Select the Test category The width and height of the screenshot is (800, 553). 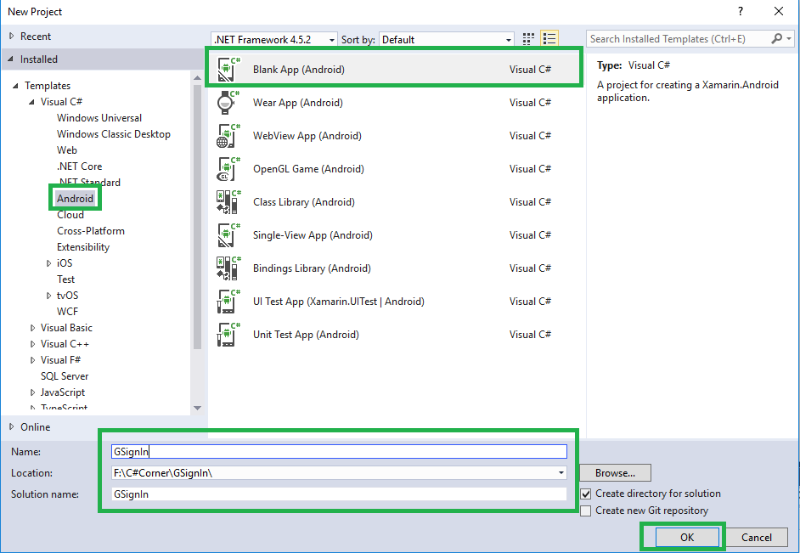65,279
